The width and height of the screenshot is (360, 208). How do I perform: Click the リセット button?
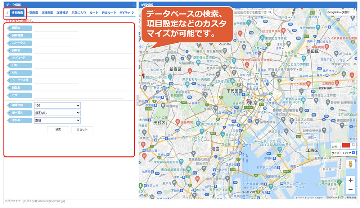click(82, 129)
